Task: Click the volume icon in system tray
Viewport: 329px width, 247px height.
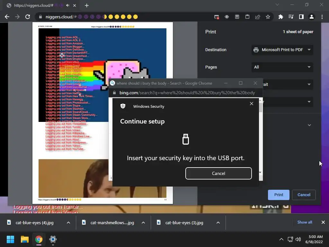Action: pos(298,239)
